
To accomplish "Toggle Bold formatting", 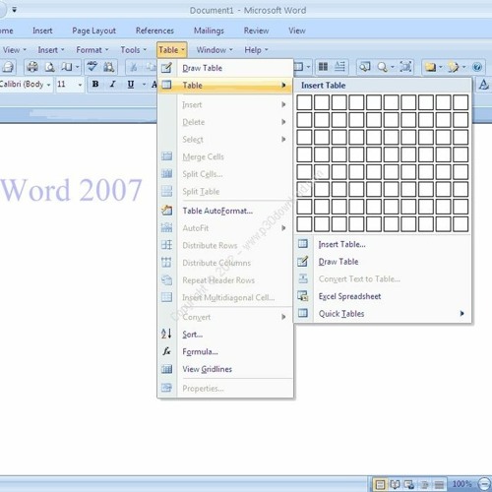I will [x=95, y=85].
